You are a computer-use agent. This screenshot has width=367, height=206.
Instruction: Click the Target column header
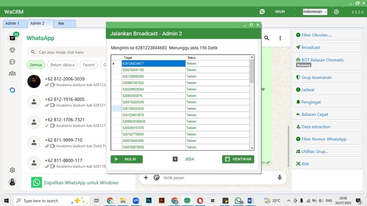154,58
